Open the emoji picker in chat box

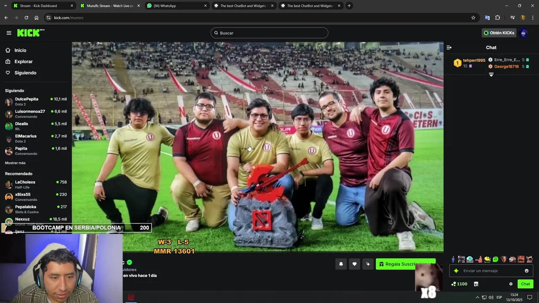point(526,271)
